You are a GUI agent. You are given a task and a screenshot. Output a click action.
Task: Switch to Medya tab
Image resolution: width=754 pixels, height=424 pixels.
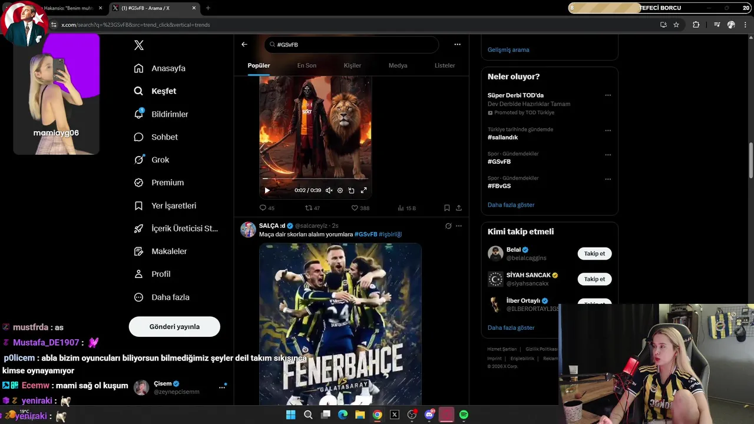click(398, 65)
